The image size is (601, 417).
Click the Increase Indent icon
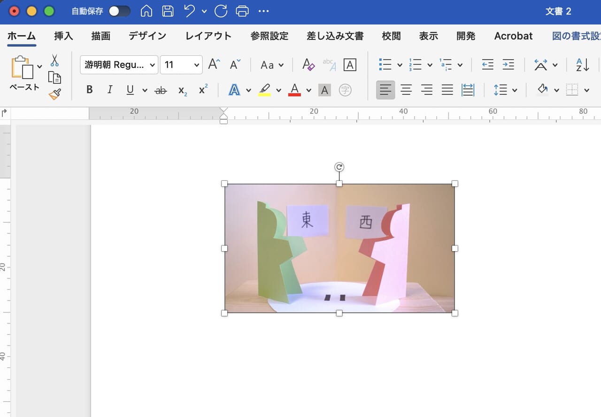pos(508,65)
